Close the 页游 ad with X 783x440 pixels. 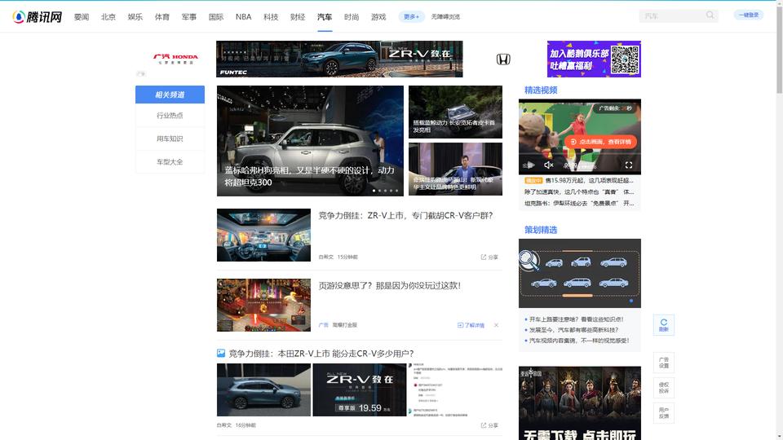[496, 325]
